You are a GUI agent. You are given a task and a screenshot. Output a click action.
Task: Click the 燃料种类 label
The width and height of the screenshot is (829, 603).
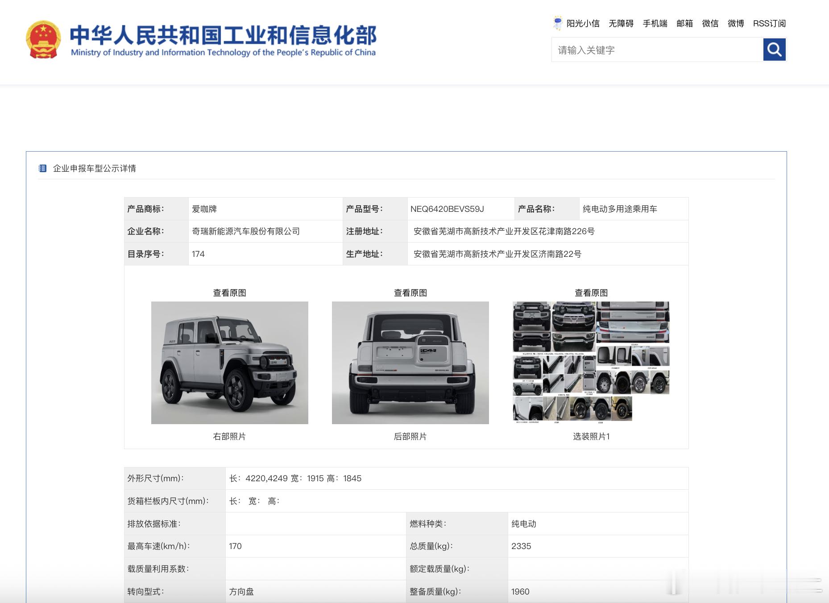(428, 524)
